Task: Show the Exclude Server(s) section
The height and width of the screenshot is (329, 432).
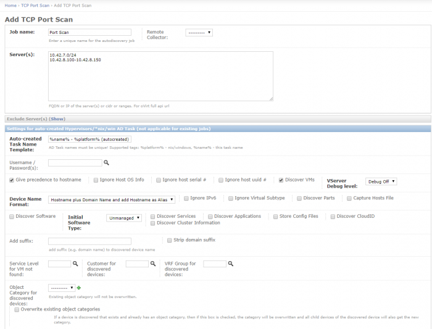Action: [x=57, y=119]
